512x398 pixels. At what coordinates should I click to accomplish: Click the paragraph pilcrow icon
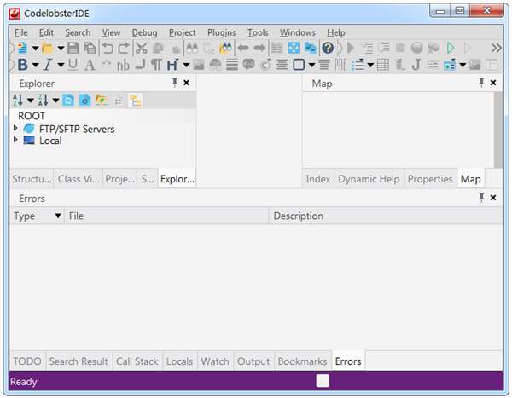(156, 65)
